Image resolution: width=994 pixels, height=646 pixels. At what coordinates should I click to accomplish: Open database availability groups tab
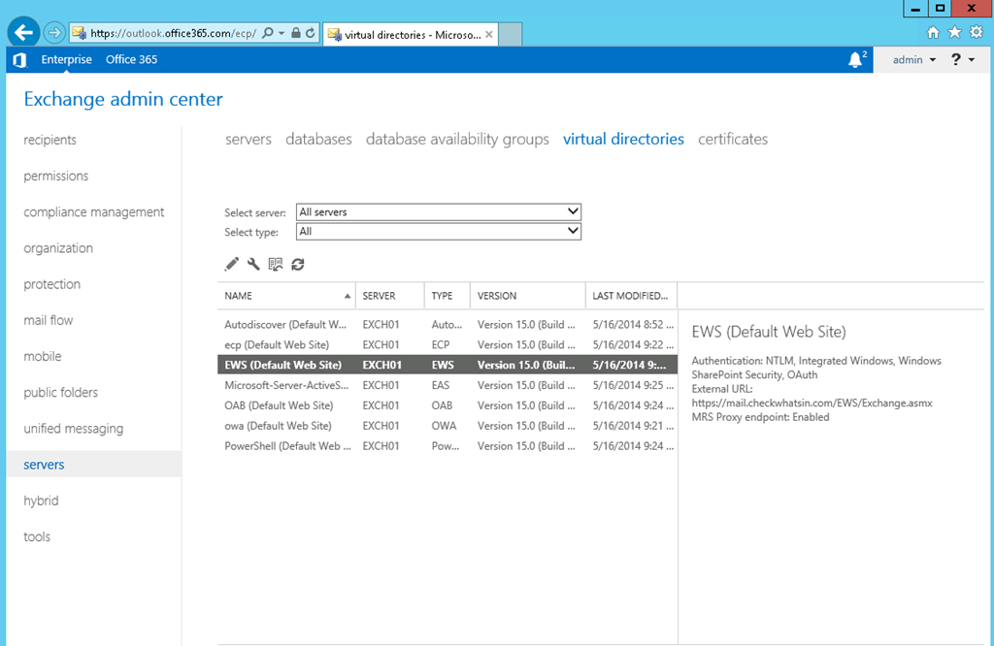click(458, 140)
